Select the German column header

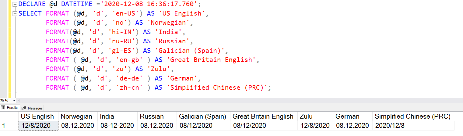[x=353, y=116]
